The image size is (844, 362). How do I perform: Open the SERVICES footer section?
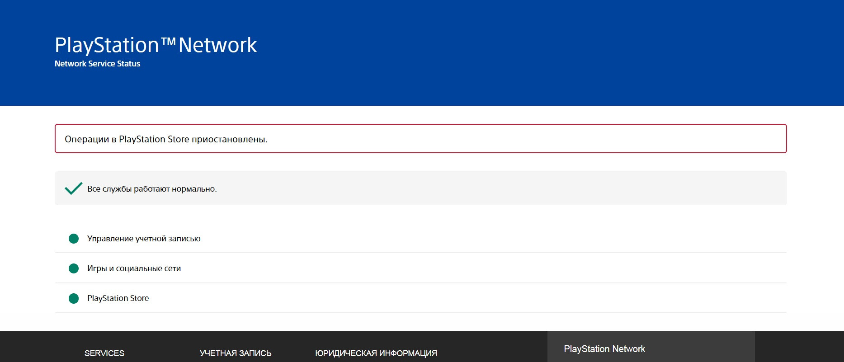pyautogui.click(x=104, y=353)
